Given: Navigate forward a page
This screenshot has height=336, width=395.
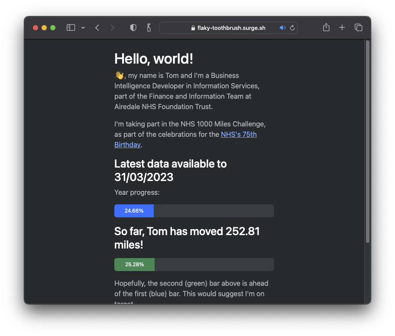Looking at the screenshot, I should pyautogui.click(x=113, y=27).
